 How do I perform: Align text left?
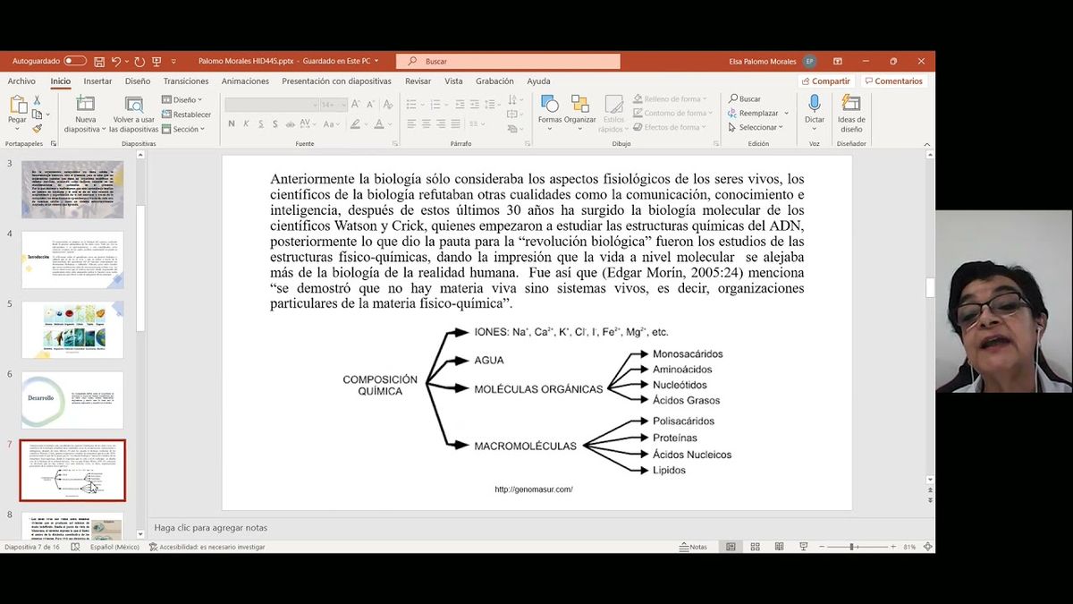(411, 124)
